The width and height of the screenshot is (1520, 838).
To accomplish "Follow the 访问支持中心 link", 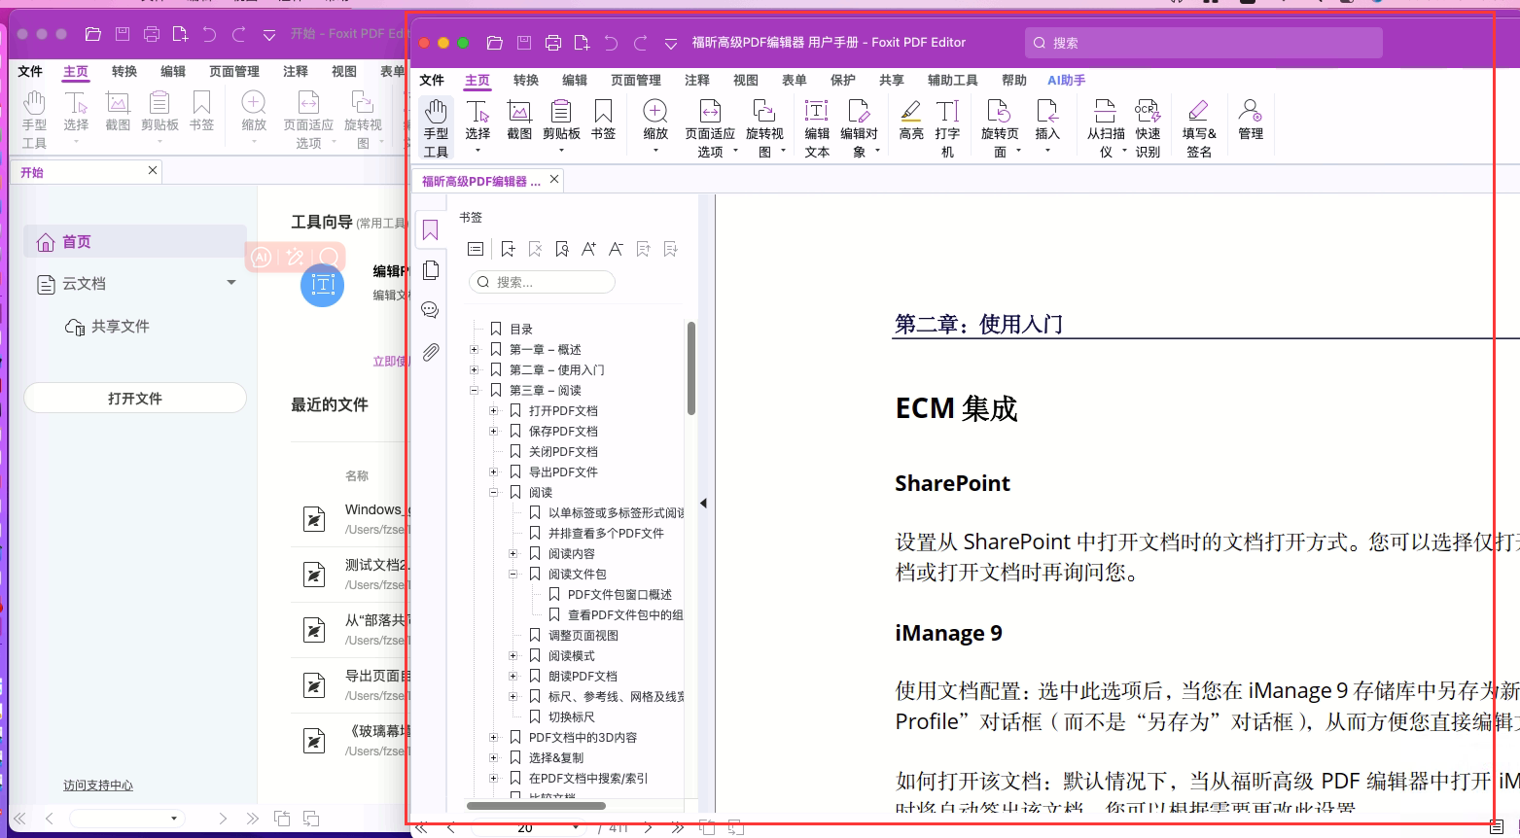I will [x=98, y=786].
